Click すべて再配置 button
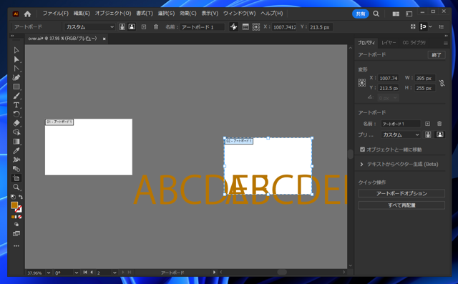 point(401,205)
